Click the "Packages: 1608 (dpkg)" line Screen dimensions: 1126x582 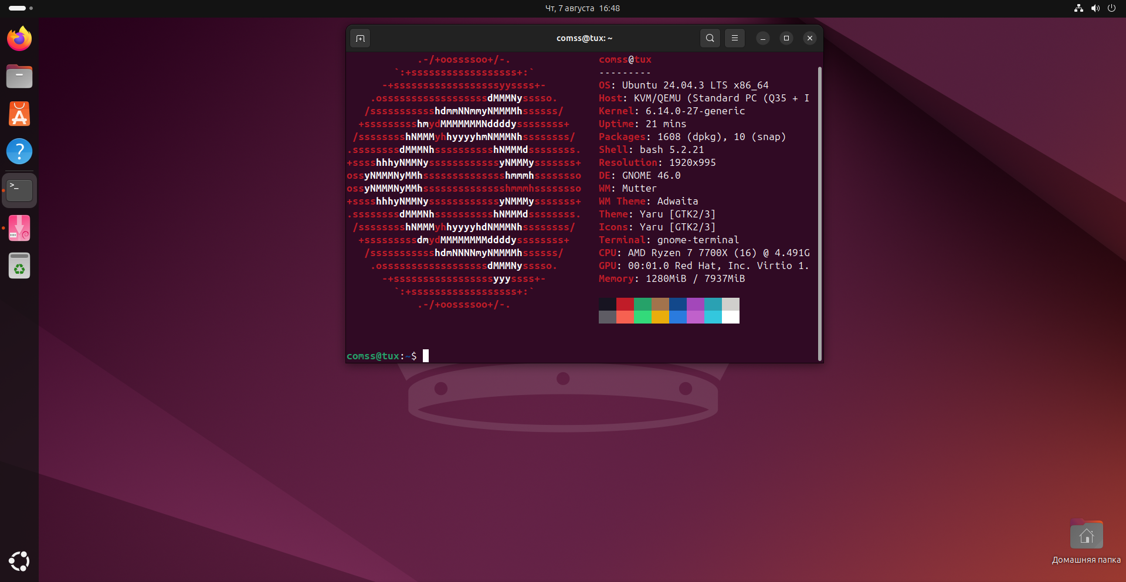(693, 137)
